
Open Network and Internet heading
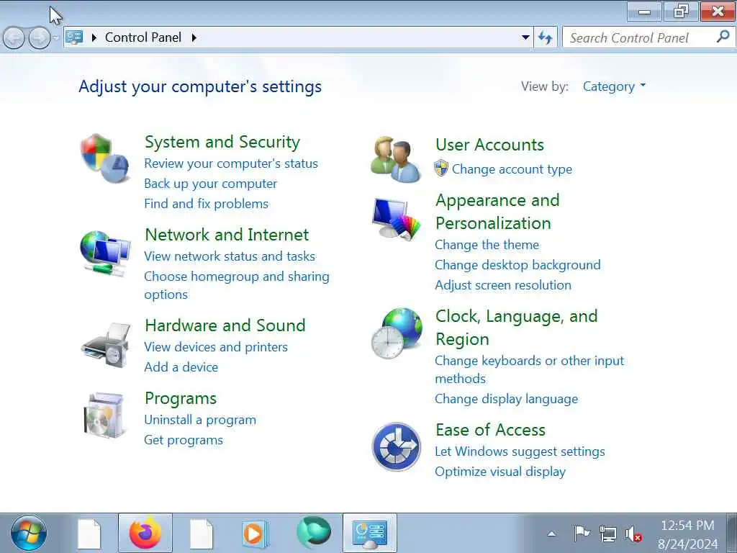227,235
